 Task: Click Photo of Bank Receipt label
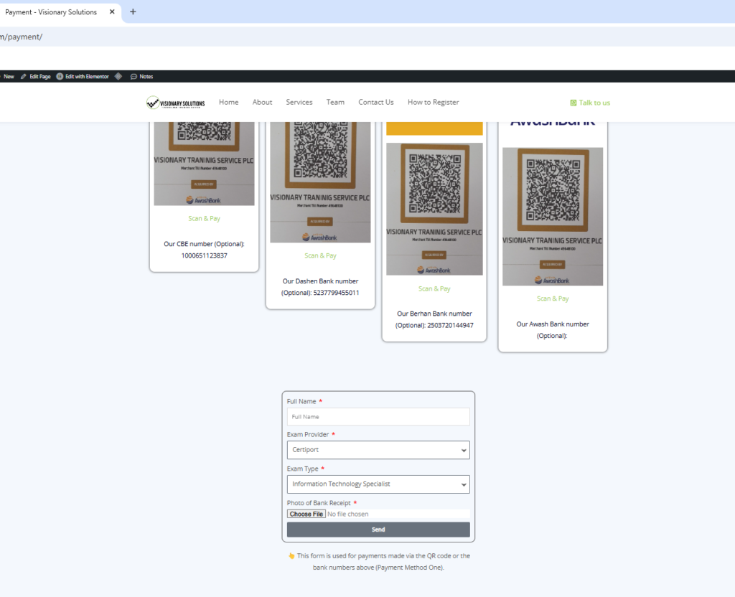[x=319, y=503]
